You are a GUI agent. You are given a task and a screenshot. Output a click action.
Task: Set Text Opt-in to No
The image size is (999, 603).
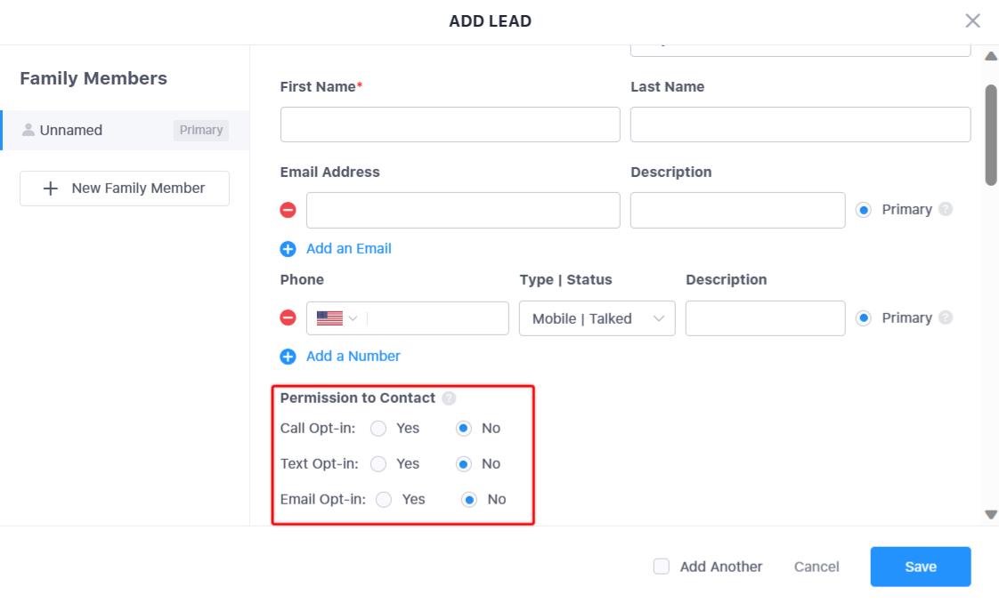pos(464,464)
